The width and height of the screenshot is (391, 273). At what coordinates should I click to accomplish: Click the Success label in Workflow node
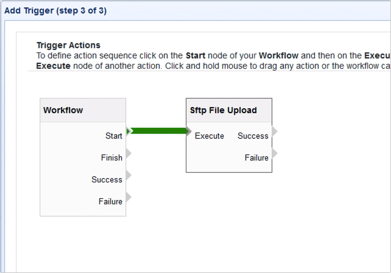coord(107,180)
